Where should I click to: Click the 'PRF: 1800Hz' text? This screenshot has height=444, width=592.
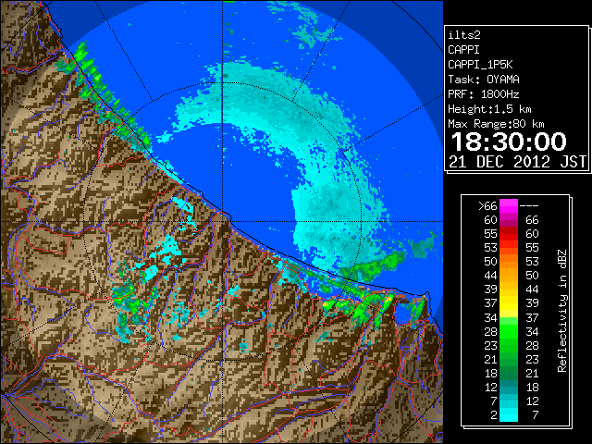[x=484, y=94]
